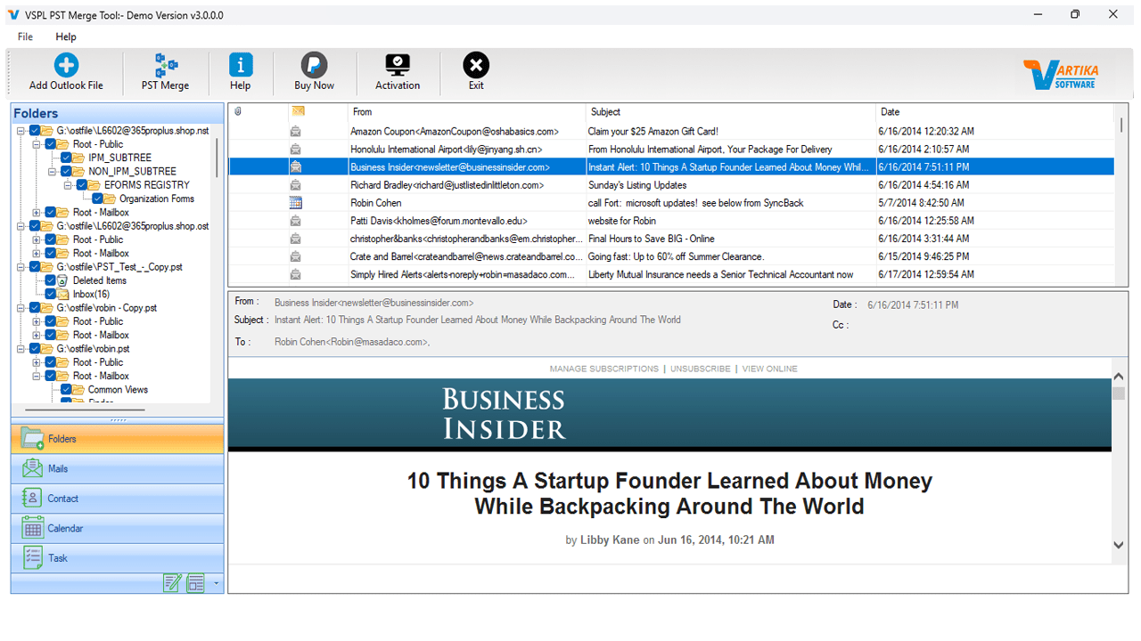The height and width of the screenshot is (641, 1141).
Task: Click the Add Outlook File toolbar icon
Action: tap(66, 66)
